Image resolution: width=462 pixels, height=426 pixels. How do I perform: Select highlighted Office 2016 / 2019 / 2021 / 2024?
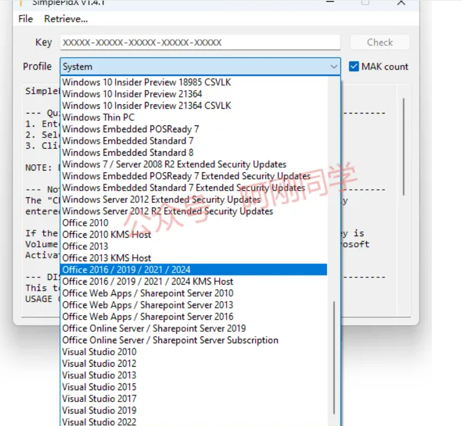194,270
